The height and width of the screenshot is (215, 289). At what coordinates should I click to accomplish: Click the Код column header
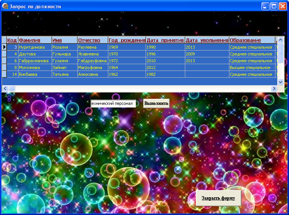click(x=12, y=40)
